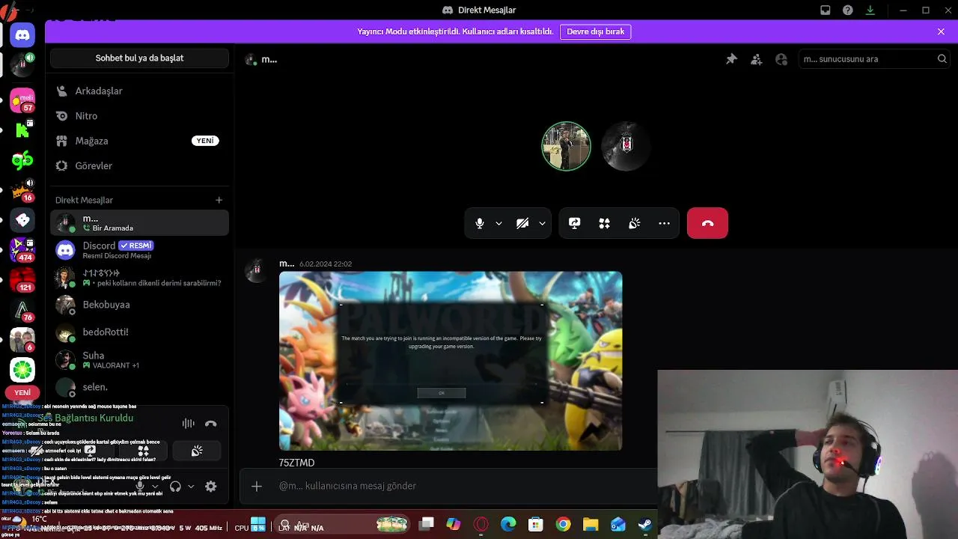The image size is (958, 539).
Task: Share your screen in call
Action: click(574, 223)
